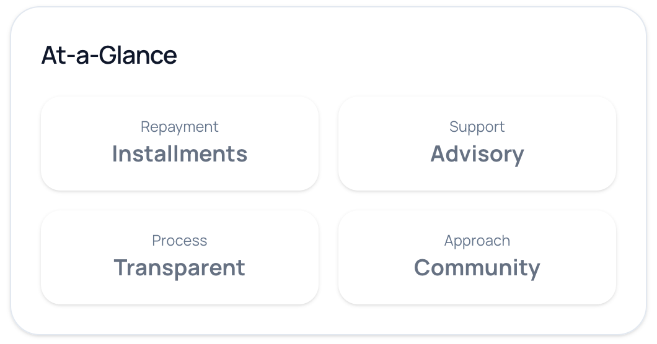Click the Approach label text
The width and height of the screenshot is (657, 344).
point(477,241)
